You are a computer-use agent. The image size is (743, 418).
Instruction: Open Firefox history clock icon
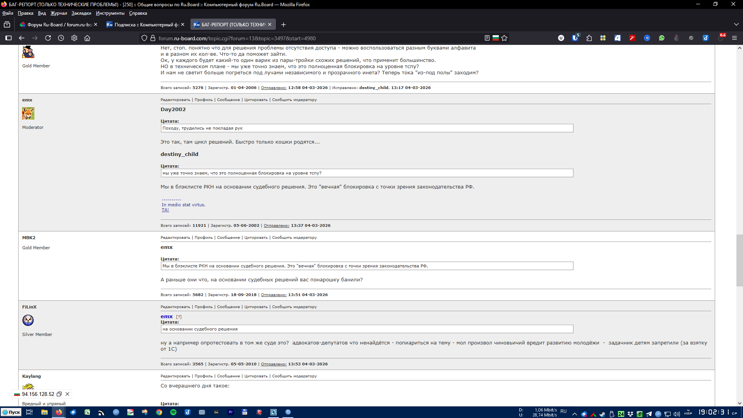coord(61,38)
